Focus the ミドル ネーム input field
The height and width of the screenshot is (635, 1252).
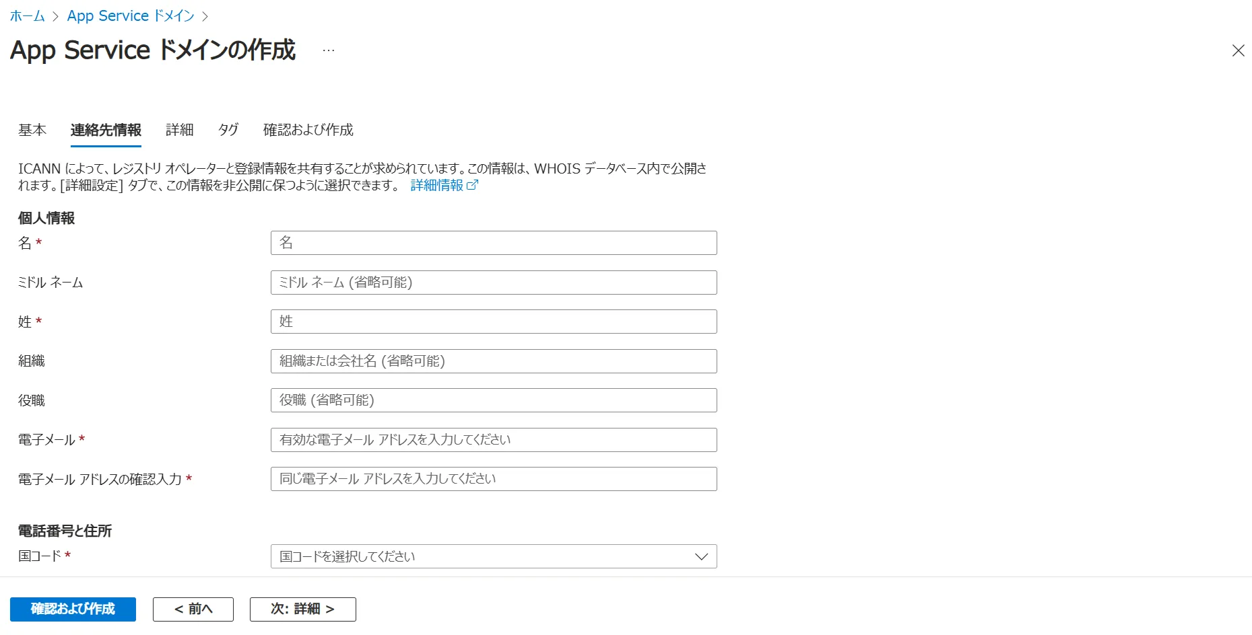pos(494,283)
